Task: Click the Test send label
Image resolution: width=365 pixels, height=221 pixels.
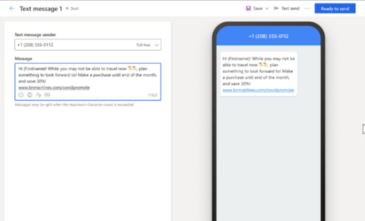Action: pyautogui.click(x=290, y=9)
